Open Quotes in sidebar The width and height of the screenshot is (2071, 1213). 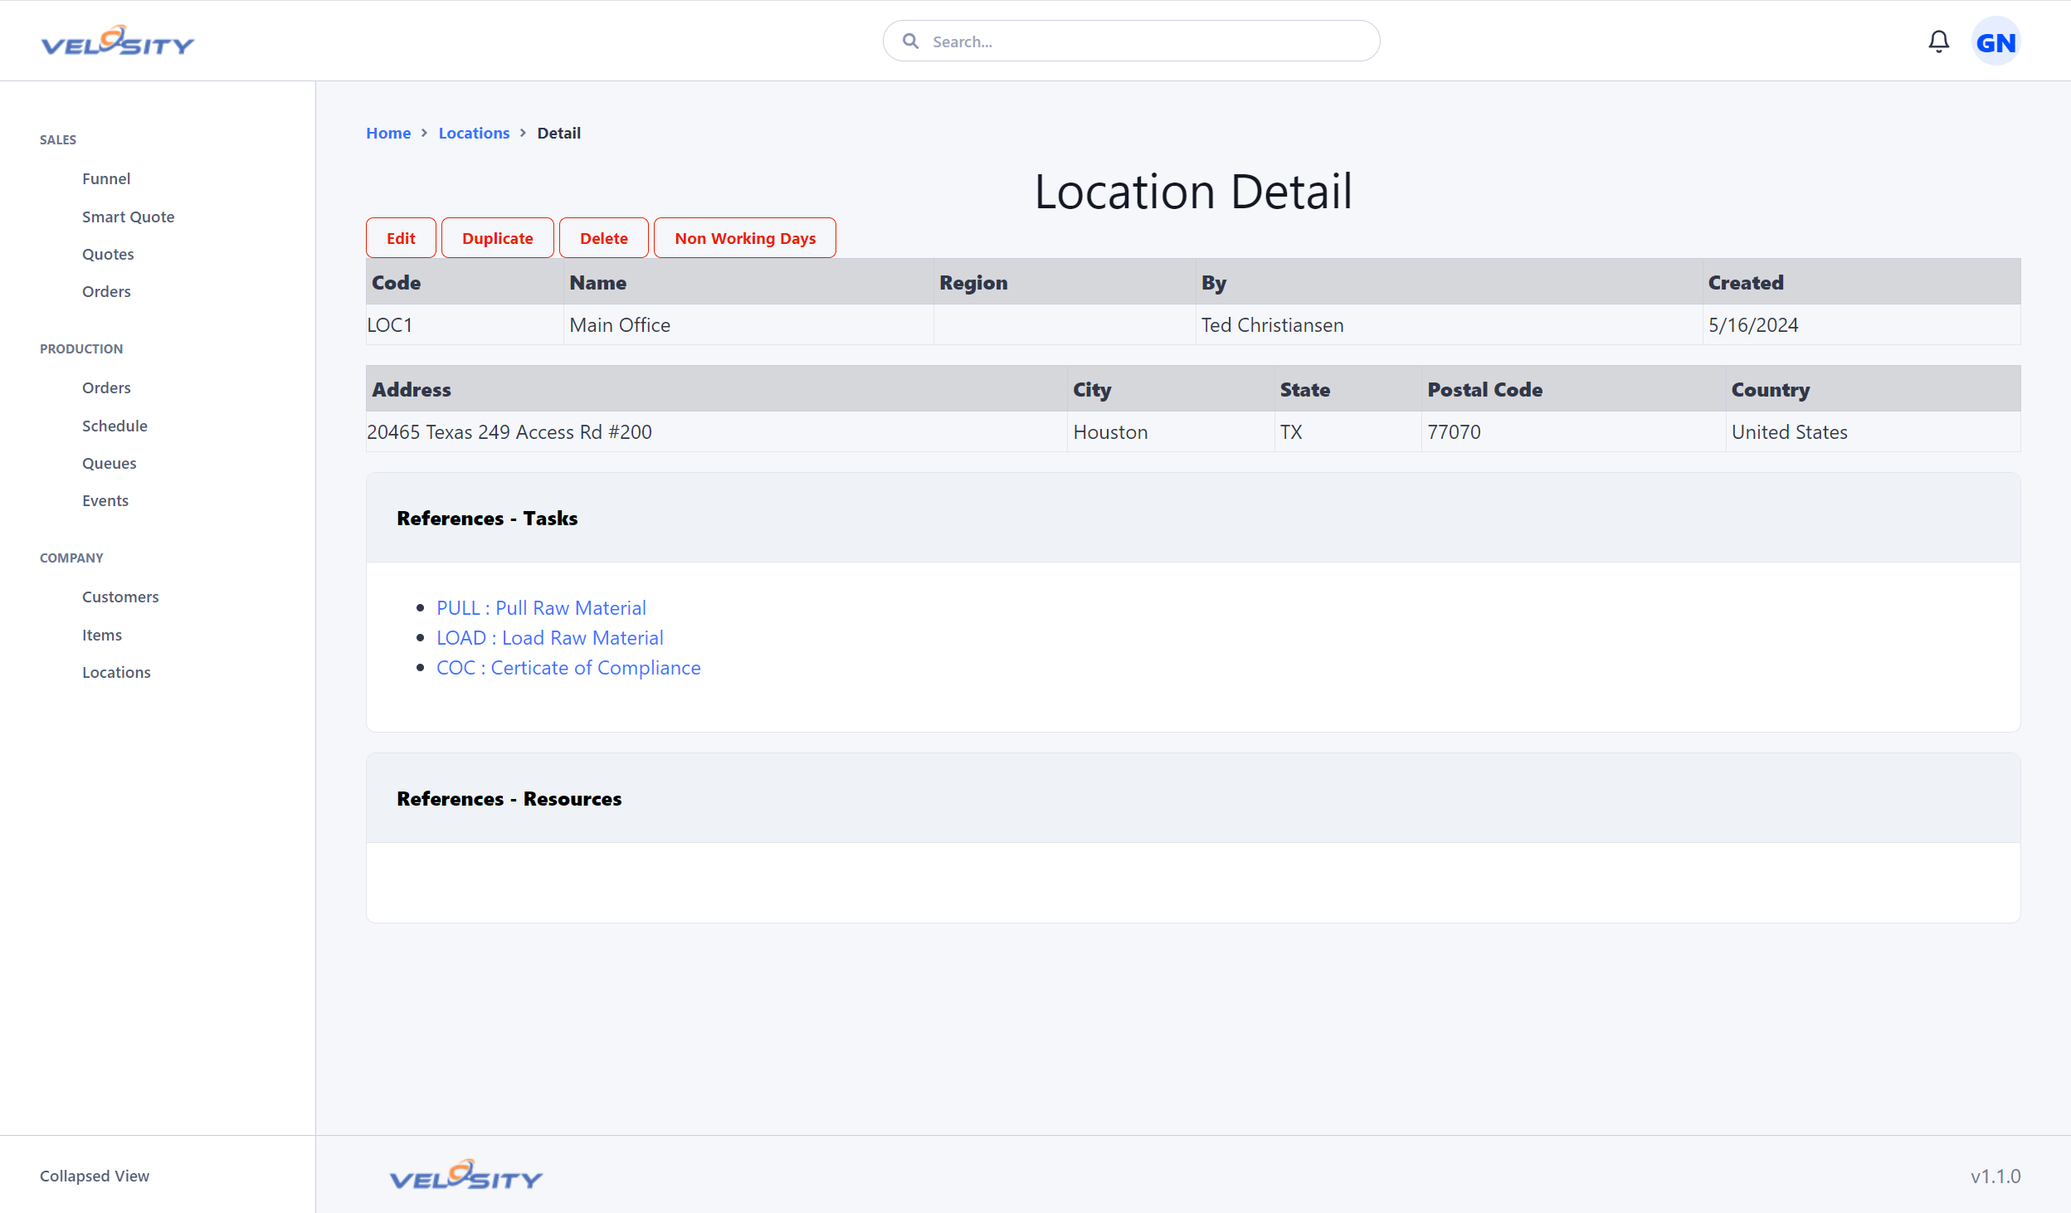[108, 254]
